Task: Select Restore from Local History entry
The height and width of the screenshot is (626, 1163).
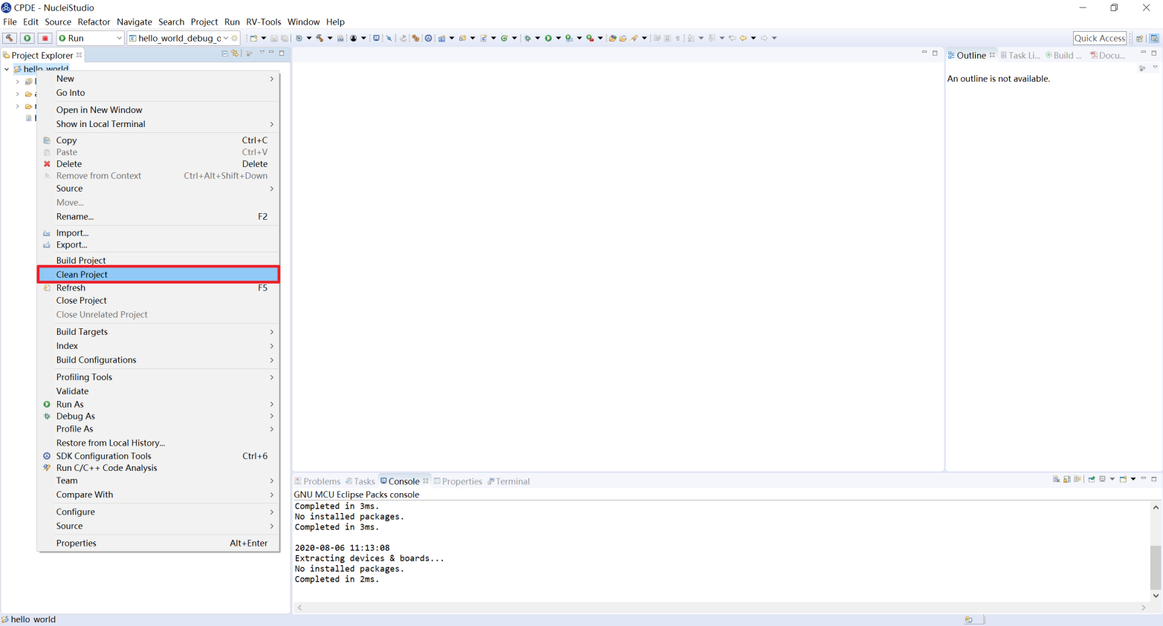Action: coord(158,443)
